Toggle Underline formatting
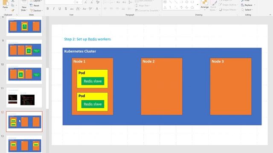 tap(60, 8)
